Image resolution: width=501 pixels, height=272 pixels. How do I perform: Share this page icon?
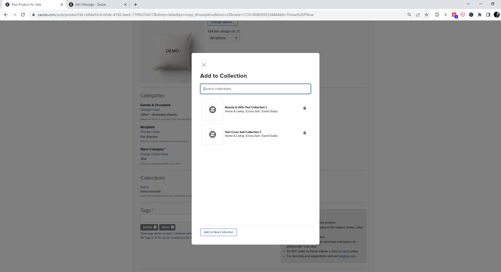point(418,15)
